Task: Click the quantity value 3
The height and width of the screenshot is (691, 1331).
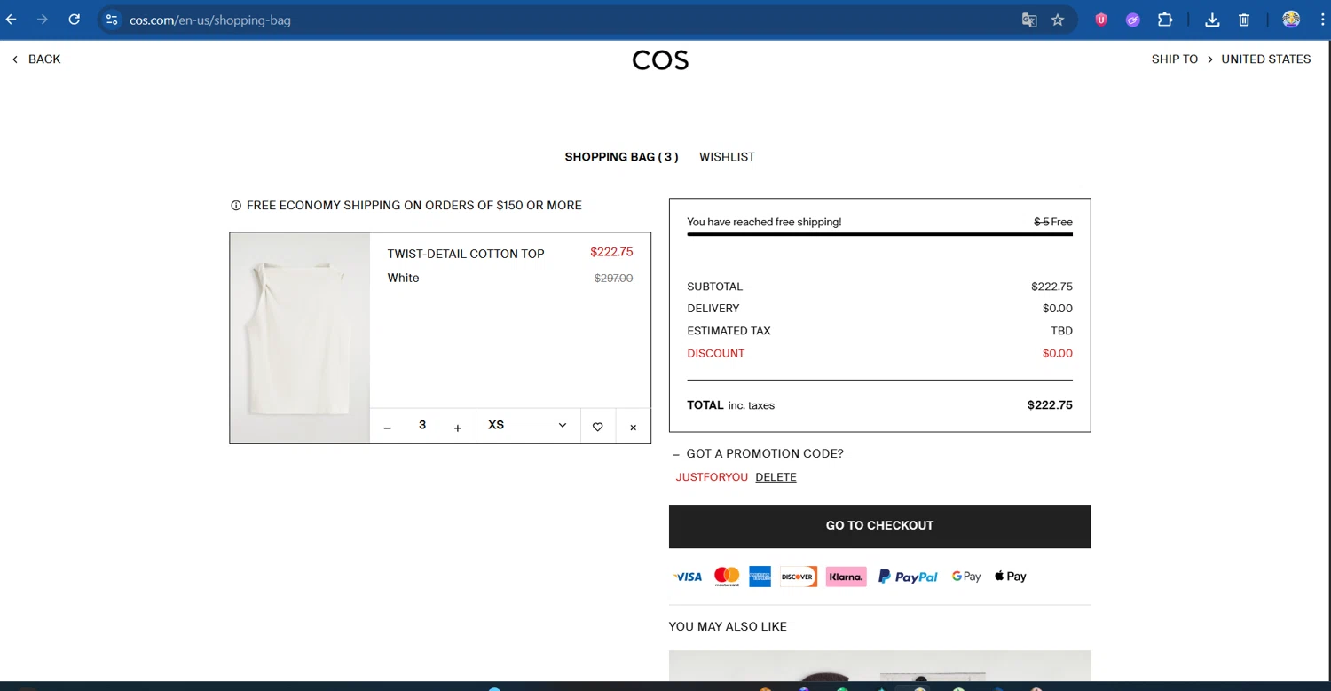Action: coord(422,425)
